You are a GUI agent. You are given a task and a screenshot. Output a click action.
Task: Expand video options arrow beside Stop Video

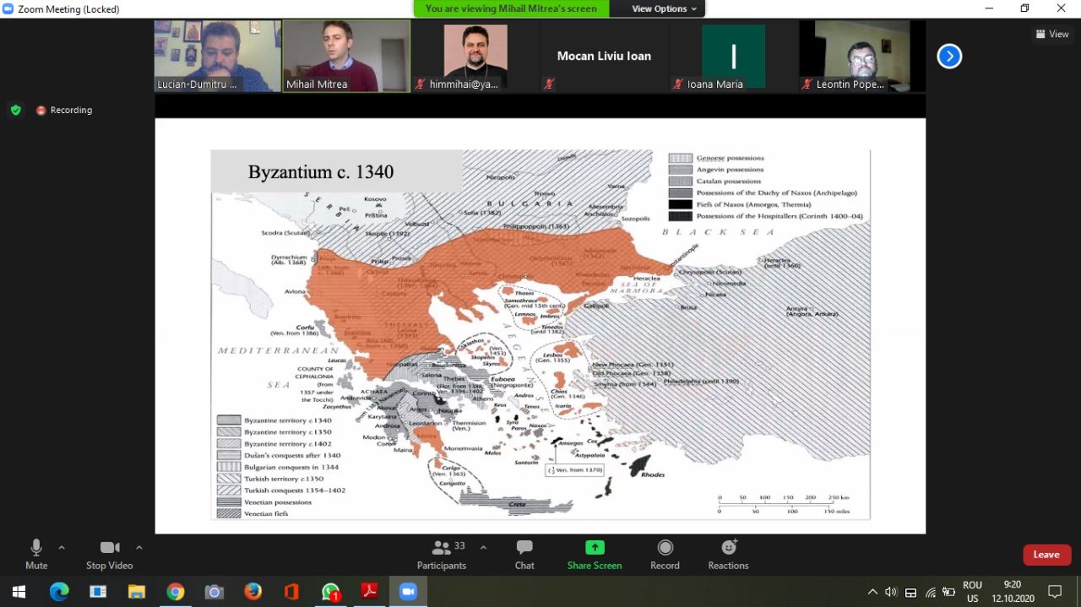click(139, 547)
